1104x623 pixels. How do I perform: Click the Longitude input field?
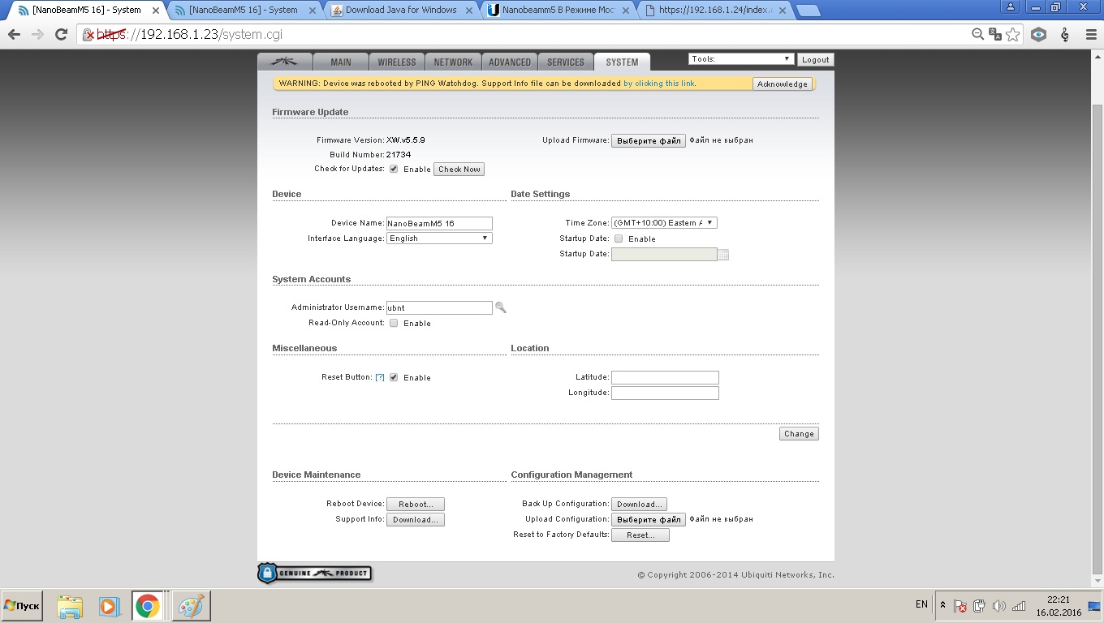click(665, 393)
